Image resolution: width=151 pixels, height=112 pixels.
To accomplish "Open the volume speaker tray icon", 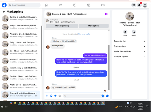I will click(x=131, y=107).
